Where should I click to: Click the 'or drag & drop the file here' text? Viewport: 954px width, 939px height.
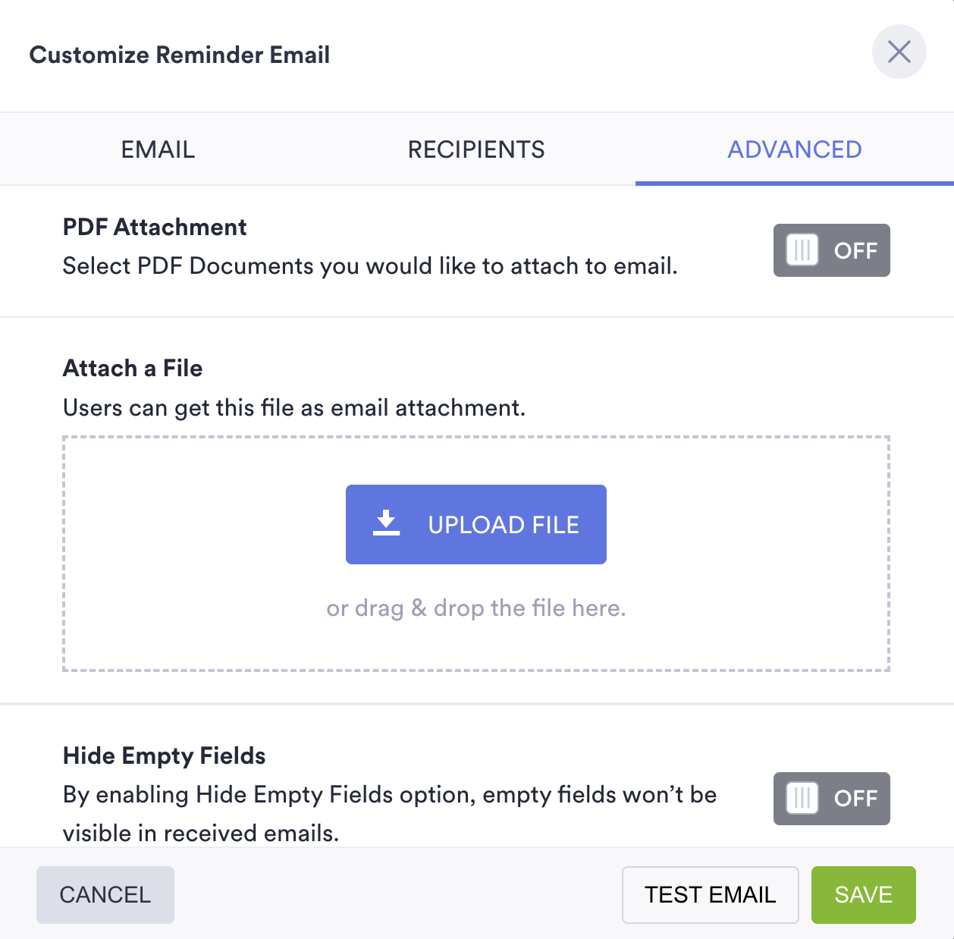click(x=475, y=608)
